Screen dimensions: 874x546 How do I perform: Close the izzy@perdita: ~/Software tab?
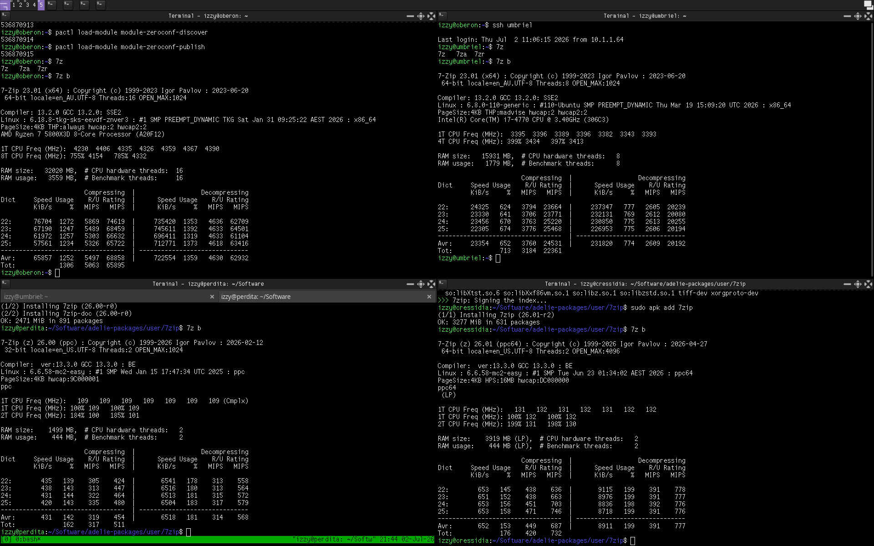tap(429, 297)
